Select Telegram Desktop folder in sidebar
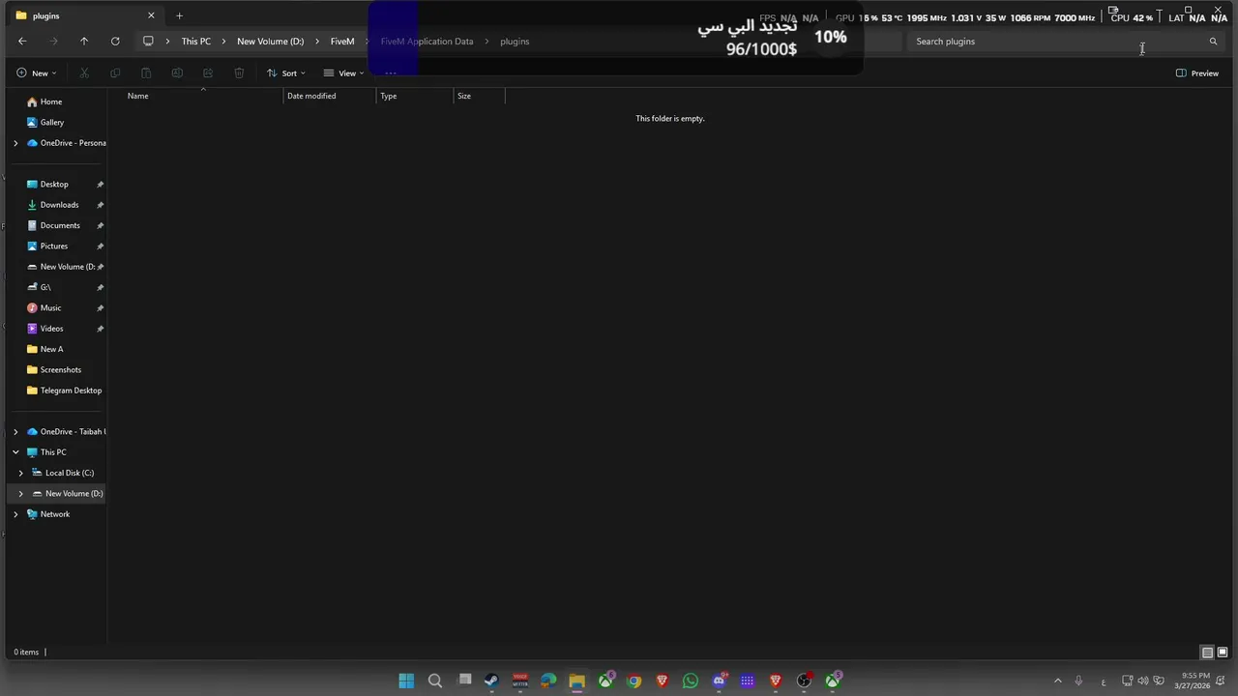This screenshot has height=696, width=1238. pyautogui.click(x=65, y=391)
